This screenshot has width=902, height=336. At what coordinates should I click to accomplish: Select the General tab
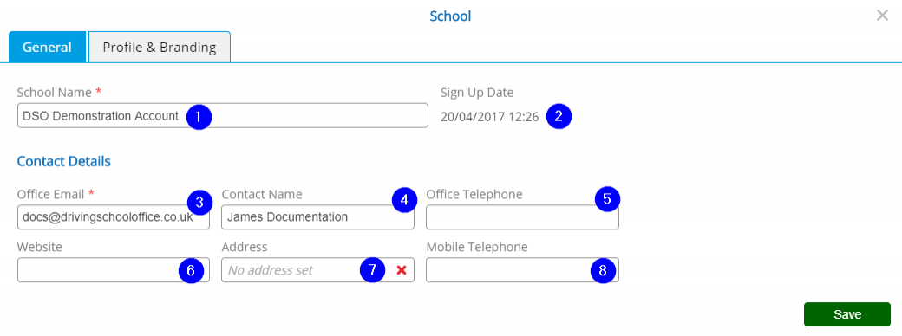pos(47,47)
